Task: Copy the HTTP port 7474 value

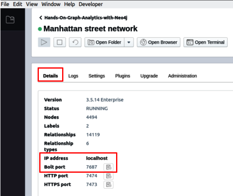Action: [x=108, y=176]
